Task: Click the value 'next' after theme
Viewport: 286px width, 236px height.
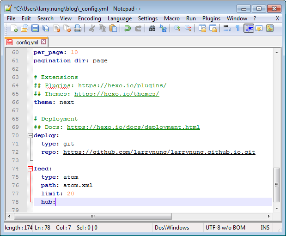Action: (67, 103)
